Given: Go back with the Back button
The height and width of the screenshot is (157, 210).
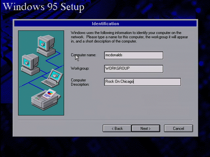Looking at the screenshot, I should [117, 129].
